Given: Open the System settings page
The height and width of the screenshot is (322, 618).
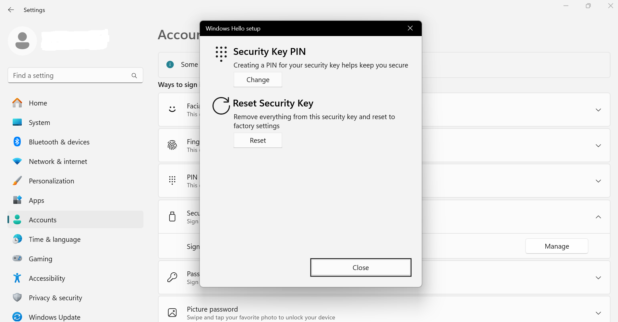Looking at the screenshot, I should [x=39, y=123].
